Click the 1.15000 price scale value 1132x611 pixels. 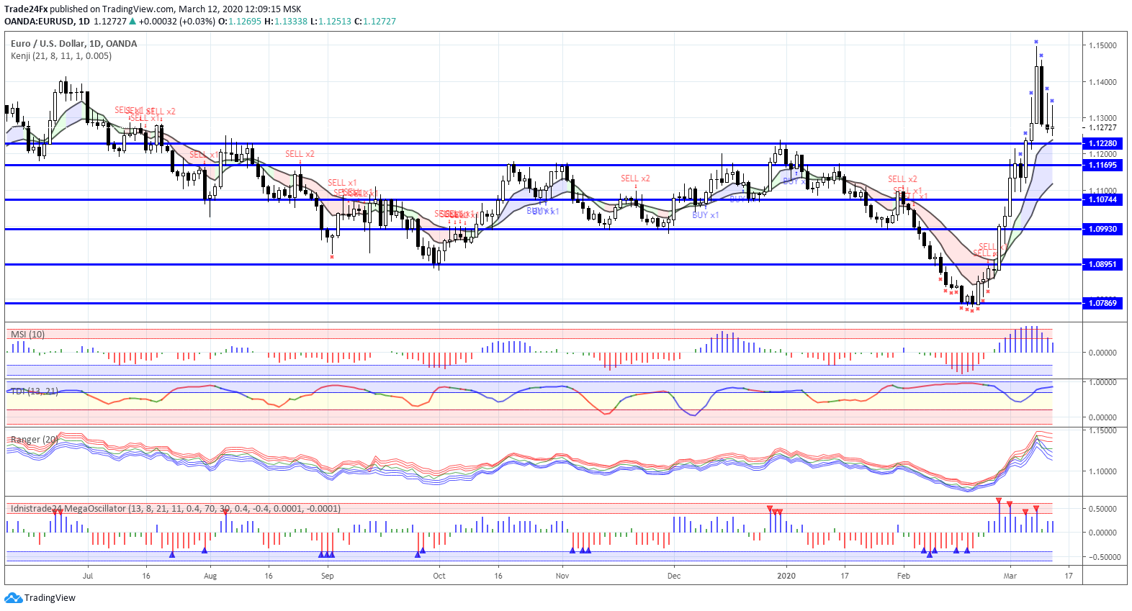coord(1102,45)
